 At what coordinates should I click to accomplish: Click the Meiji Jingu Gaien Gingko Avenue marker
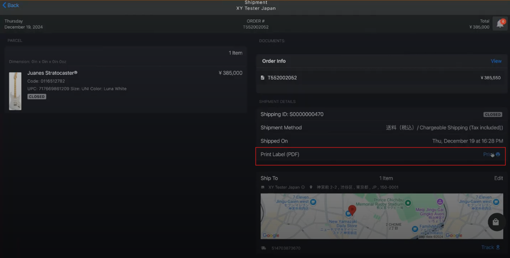(440, 202)
